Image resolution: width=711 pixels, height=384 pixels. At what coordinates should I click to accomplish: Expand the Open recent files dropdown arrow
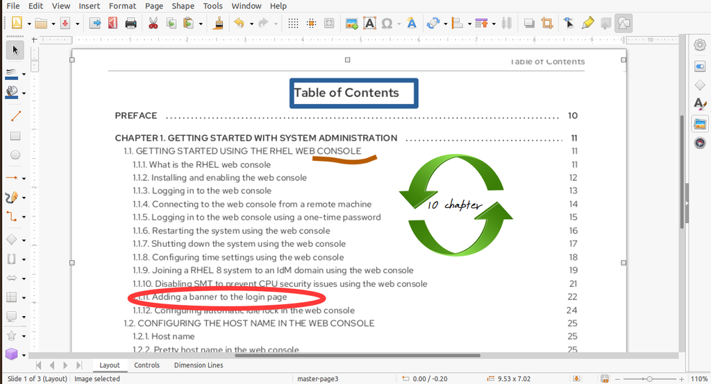(x=53, y=24)
